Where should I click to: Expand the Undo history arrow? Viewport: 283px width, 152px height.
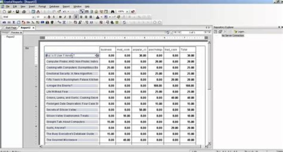(x=68, y=12)
